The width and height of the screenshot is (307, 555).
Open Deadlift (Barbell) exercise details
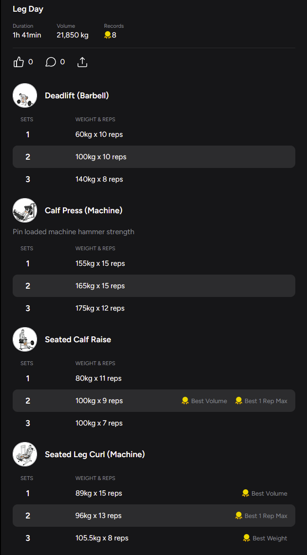[77, 95]
